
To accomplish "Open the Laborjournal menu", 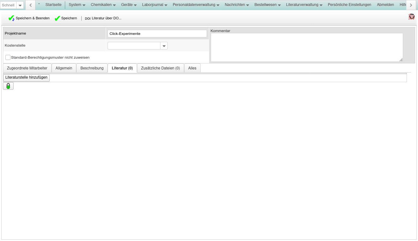I will (x=154, y=5).
